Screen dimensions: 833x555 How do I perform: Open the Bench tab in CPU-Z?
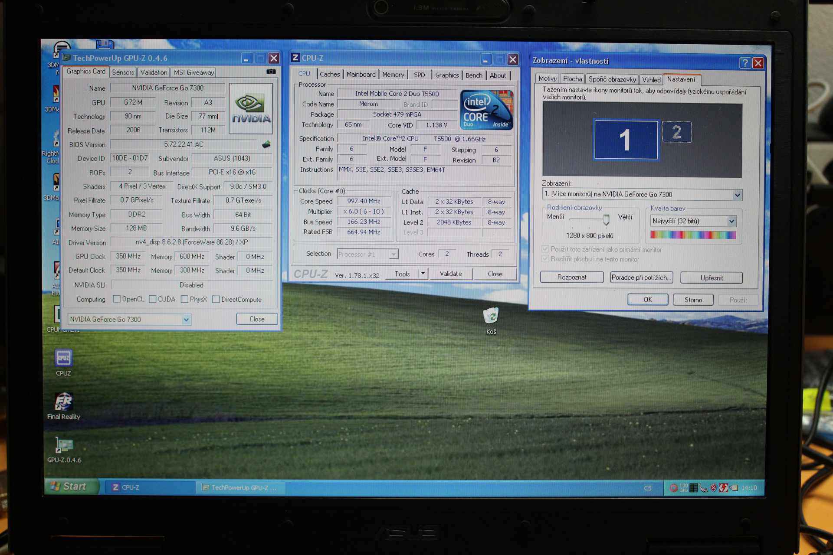474,75
